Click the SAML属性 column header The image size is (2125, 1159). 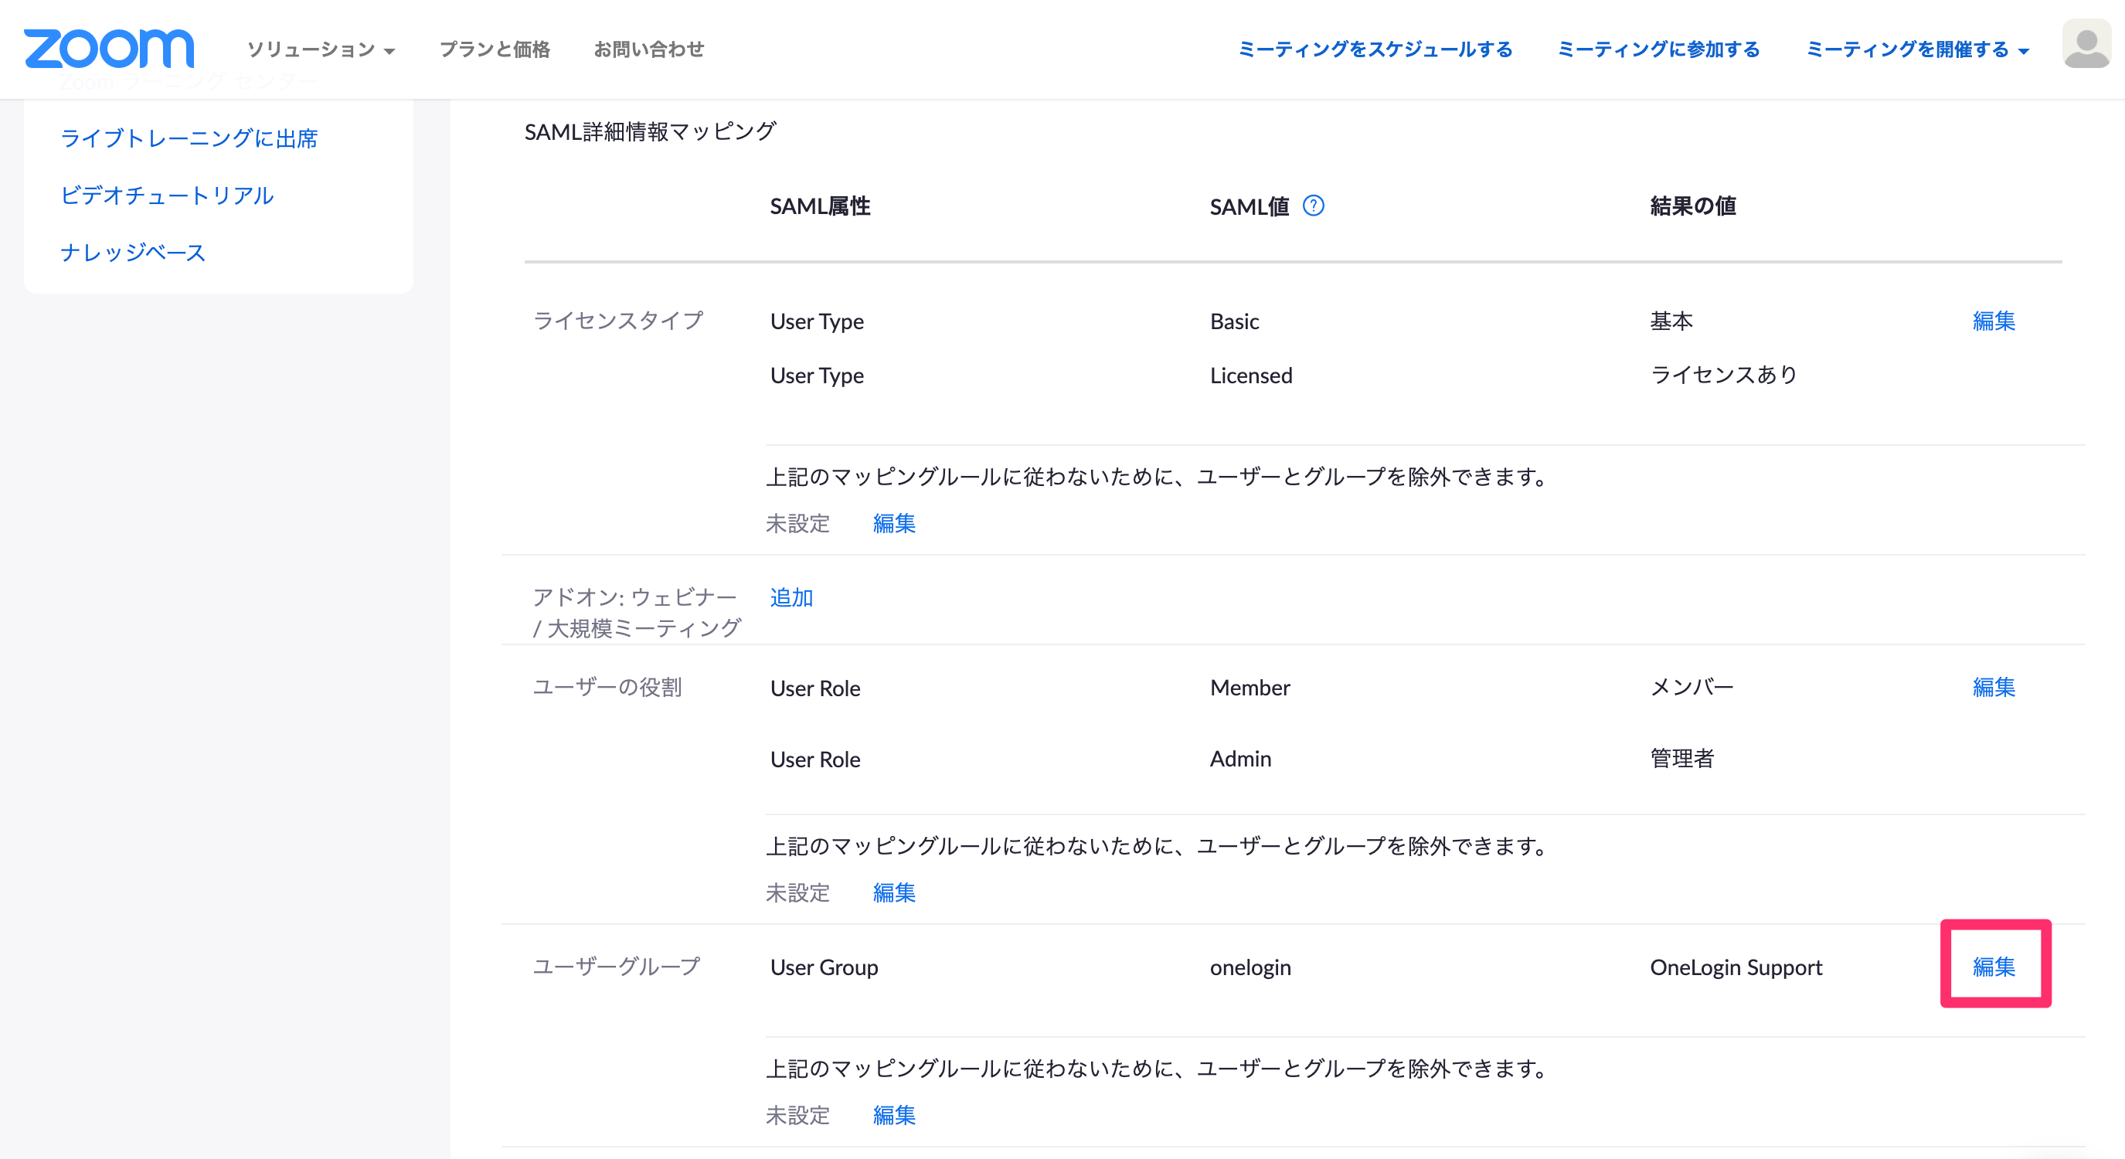coord(820,206)
